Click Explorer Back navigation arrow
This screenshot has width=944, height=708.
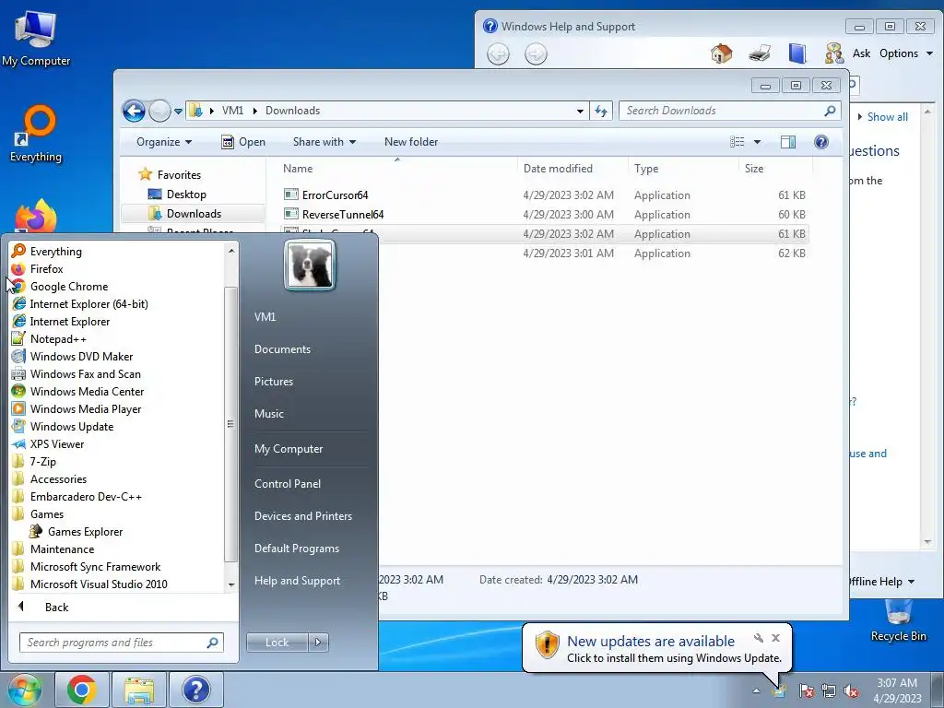(x=134, y=111)
